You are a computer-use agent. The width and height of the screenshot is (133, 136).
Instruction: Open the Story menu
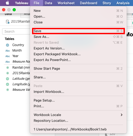(107, 3)
